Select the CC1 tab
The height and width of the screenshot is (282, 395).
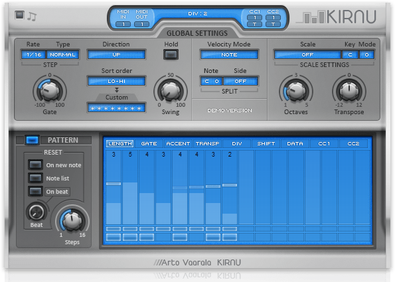(x=324, y=143)
